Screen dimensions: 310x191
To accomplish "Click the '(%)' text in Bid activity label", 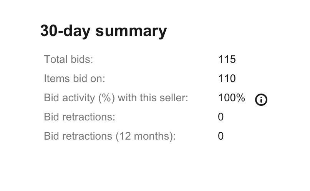I will click(x=106, y=98).
